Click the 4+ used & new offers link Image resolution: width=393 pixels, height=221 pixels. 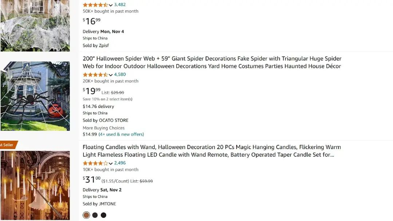(121, 134)
